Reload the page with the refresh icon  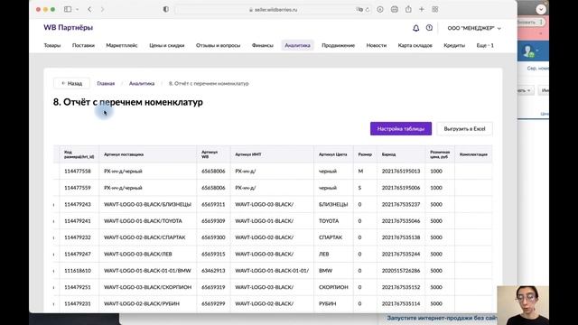[368, 10]
